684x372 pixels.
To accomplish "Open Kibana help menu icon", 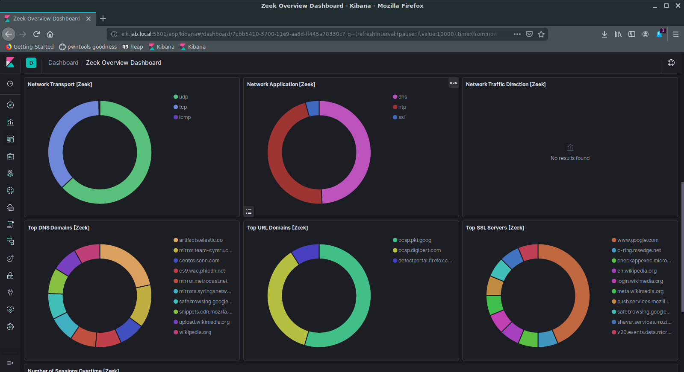I will tap(671, 63).
